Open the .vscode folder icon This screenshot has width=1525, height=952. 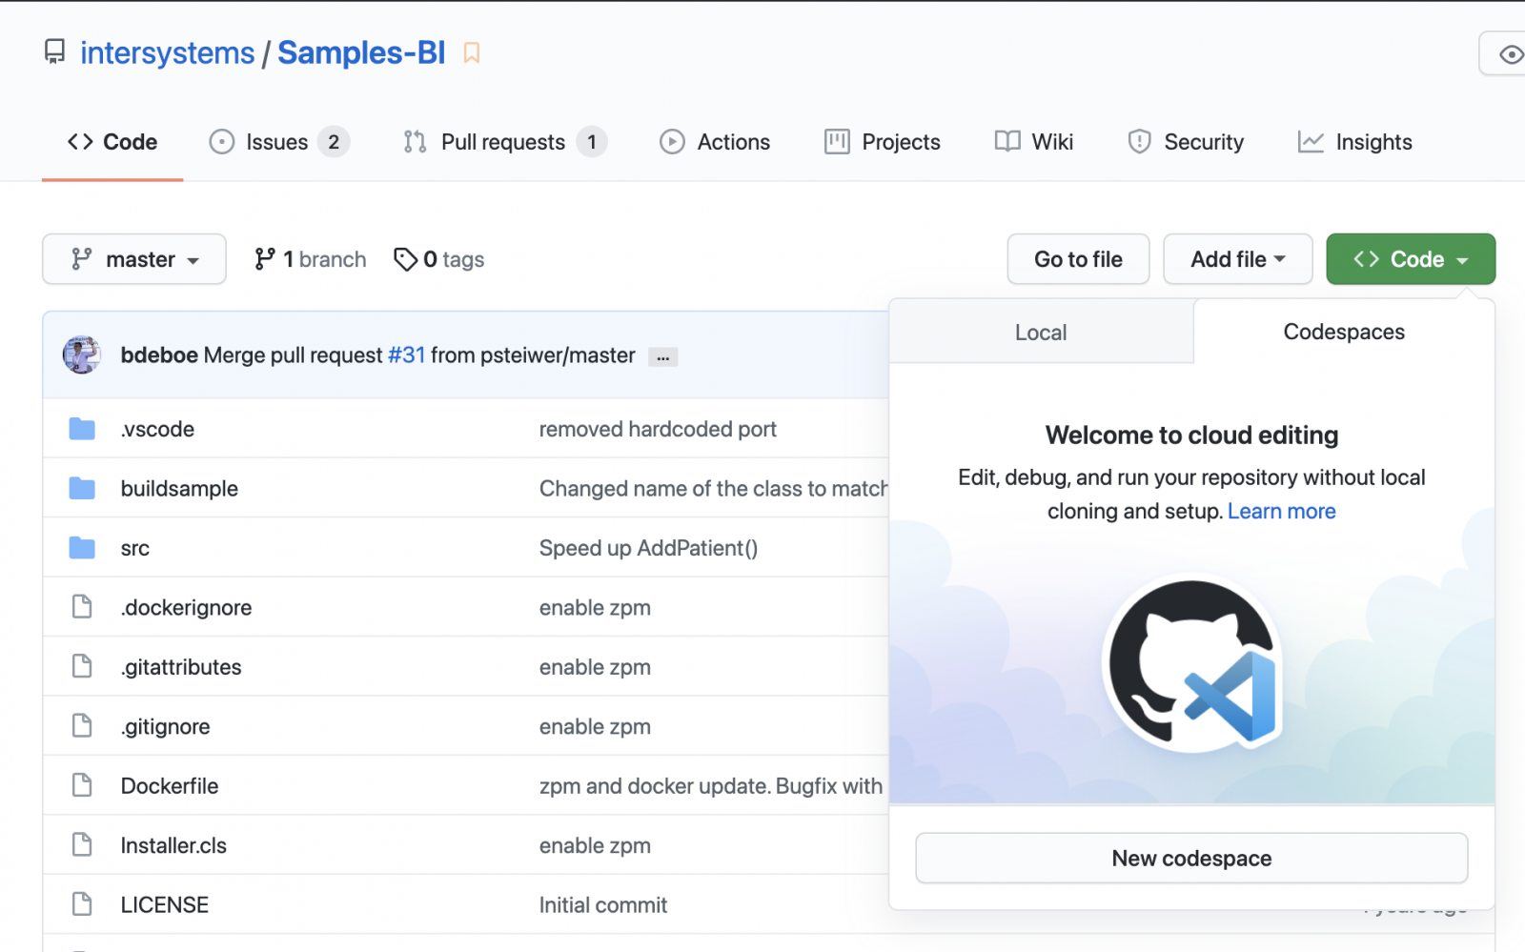(82, 430)
